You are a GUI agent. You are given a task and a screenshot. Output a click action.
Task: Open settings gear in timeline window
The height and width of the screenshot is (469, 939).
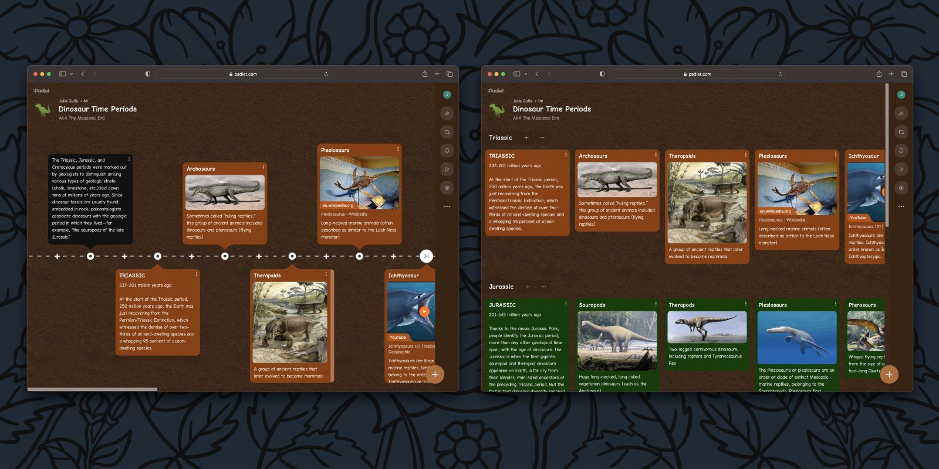447,188
